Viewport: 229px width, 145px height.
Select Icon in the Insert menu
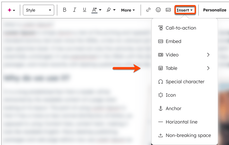click(185, 95)
